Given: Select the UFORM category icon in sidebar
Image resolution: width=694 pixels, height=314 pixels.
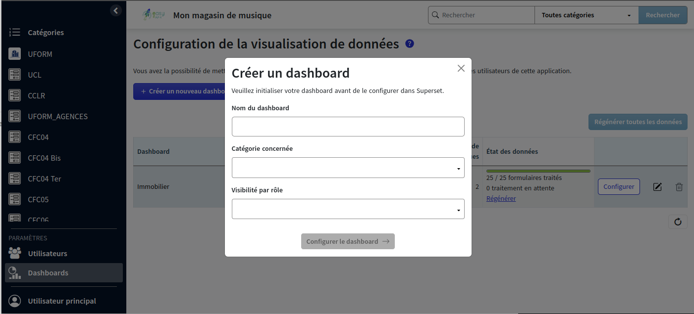Looking at the screenshot, I should pos(14,54).
